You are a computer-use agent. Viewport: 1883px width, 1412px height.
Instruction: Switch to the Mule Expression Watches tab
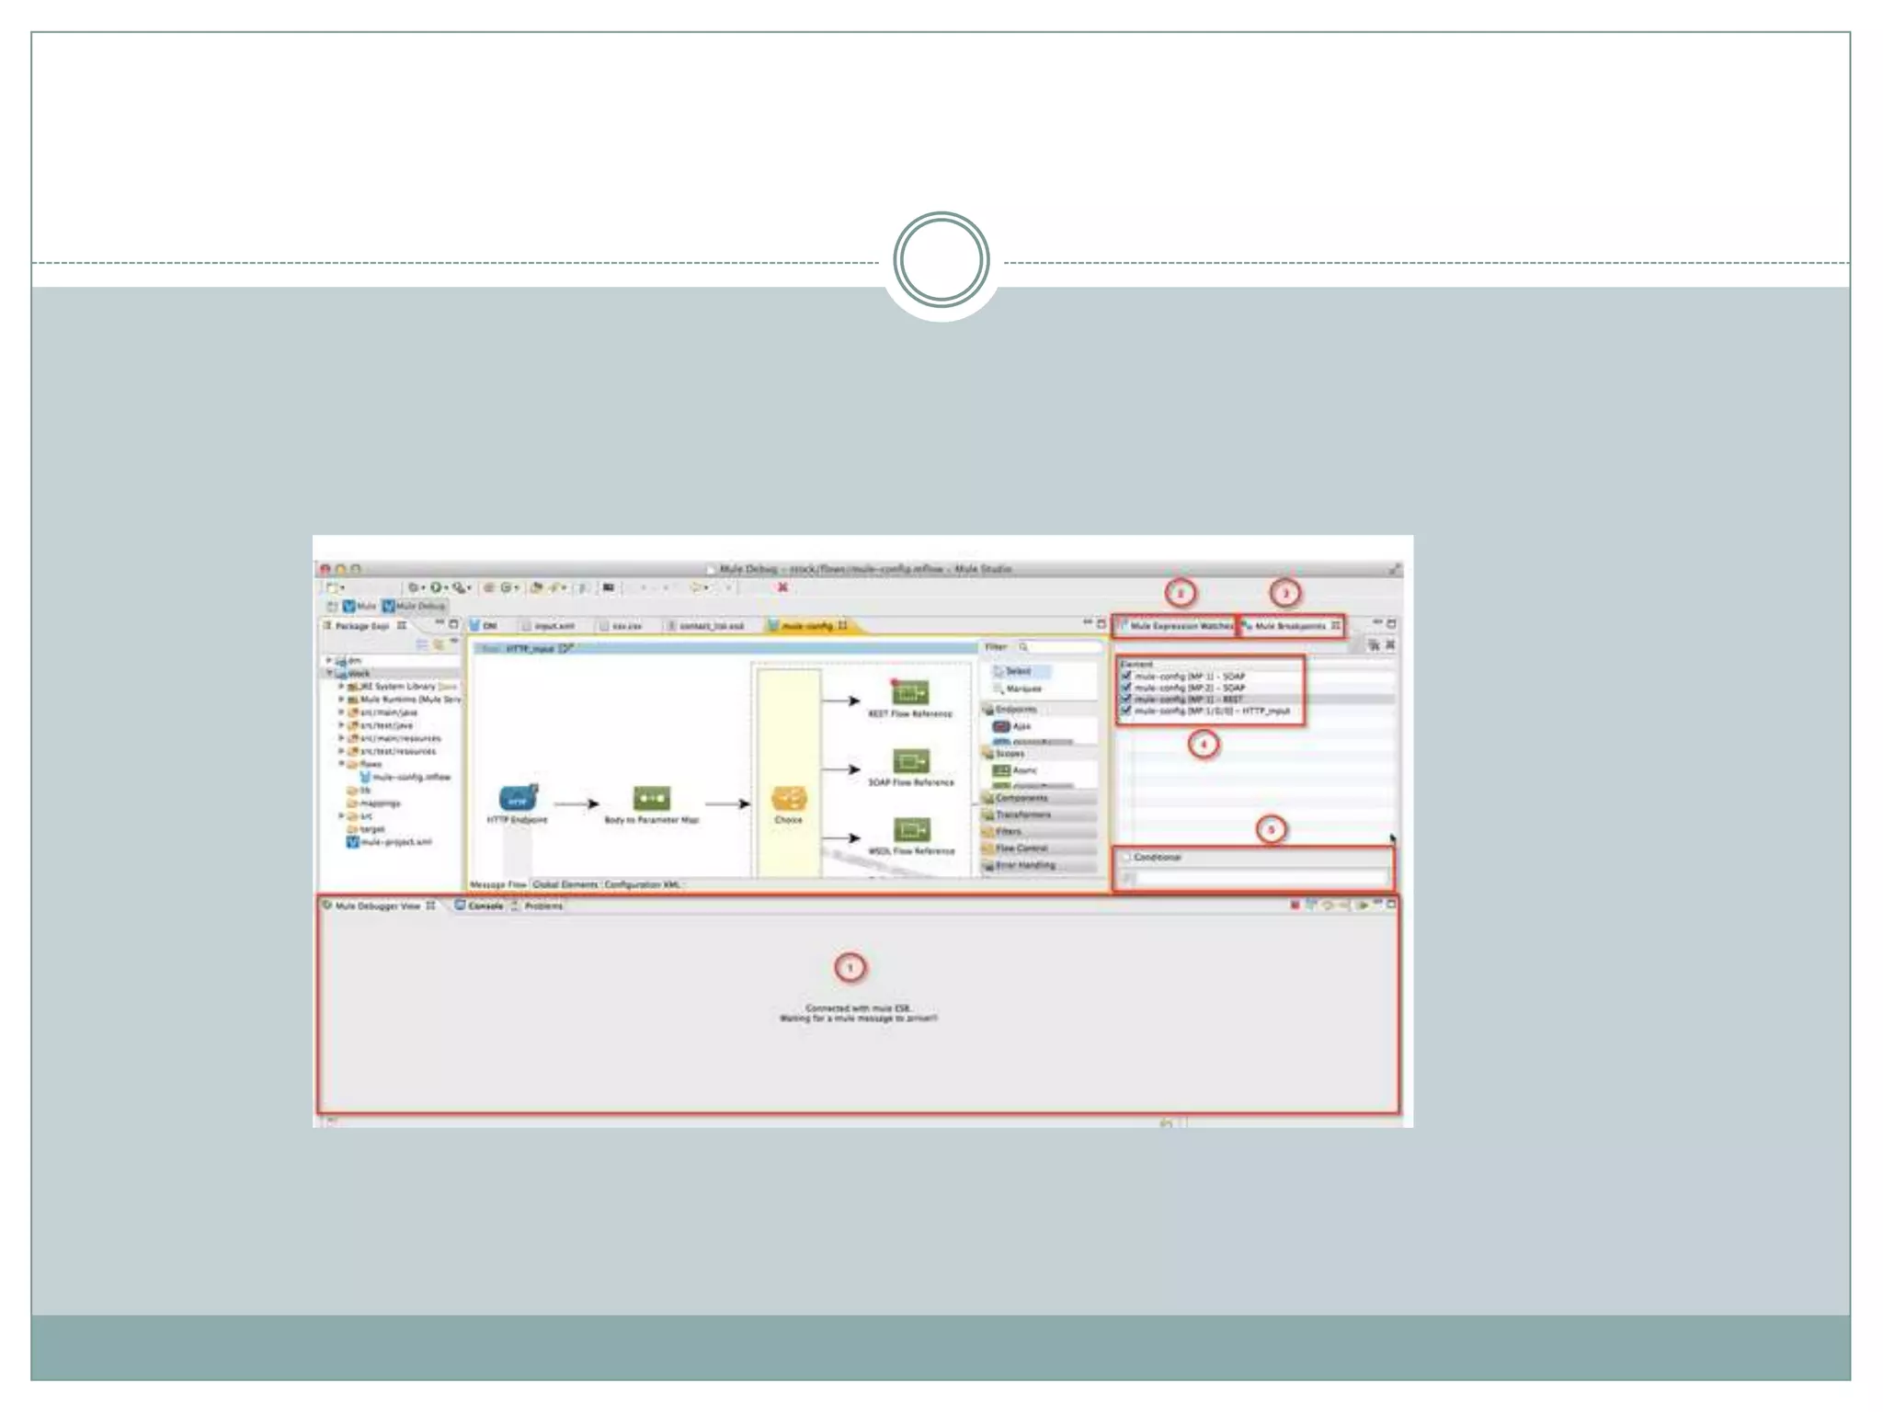(x=1179, y=626)
